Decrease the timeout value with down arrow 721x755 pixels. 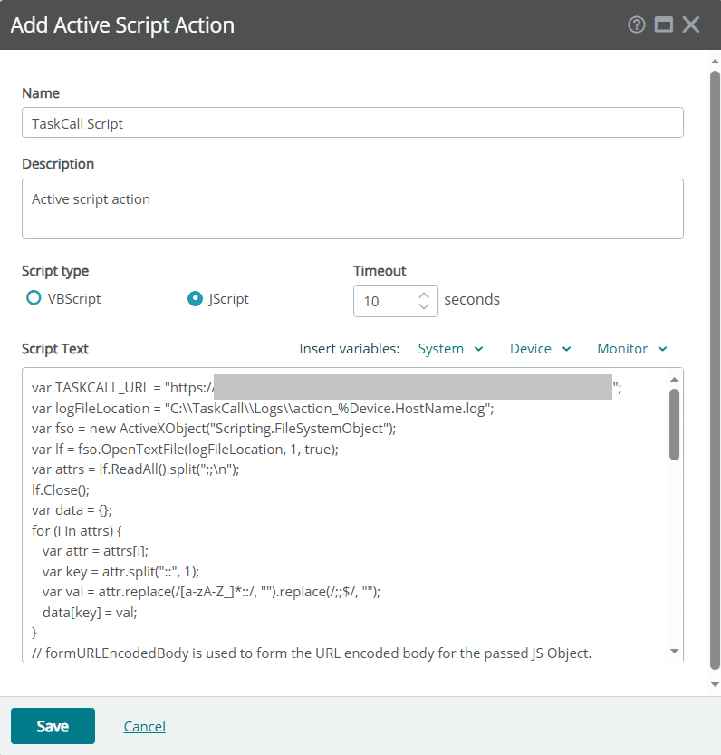point(424,306)
